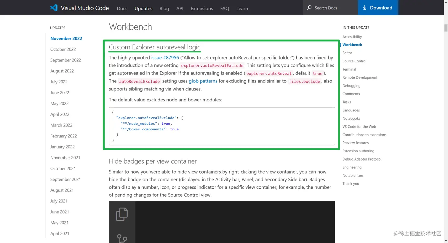Jump to the Preview features section
Viewport: 448px width, 243px height.
pyautogui.click(x=356, y=143)
